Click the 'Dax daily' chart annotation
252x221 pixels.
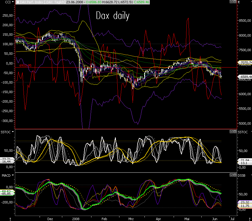coord(113,16)
